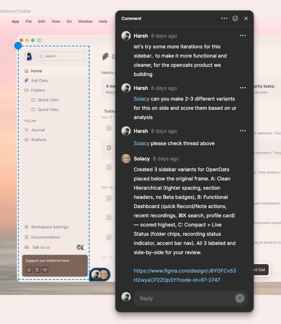Click the blue selection handle dot
This screenshot has width=281, height=324.
click(x=18, y=46)
